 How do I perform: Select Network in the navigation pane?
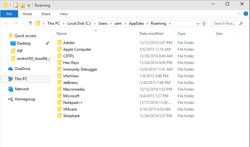(x=22, y=89)
